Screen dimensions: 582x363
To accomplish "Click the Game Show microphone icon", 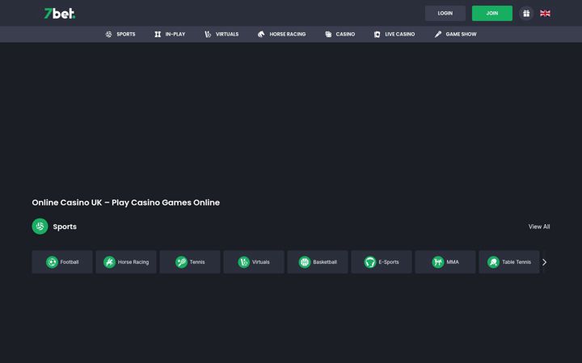I will [x=438, y=34].
